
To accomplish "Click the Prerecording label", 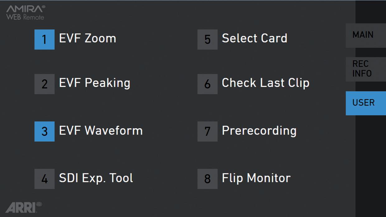I will tap(259, 131).
